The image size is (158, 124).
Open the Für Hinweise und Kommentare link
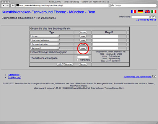pyautogui.click(x=137, y=77)
